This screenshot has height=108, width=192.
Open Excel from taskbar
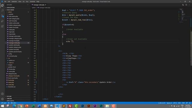pyautogui.click(x=33, y=106)
